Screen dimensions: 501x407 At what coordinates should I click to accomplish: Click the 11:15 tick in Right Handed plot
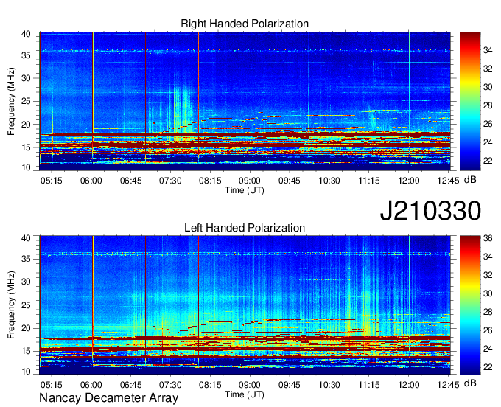(x=369, y=181)
